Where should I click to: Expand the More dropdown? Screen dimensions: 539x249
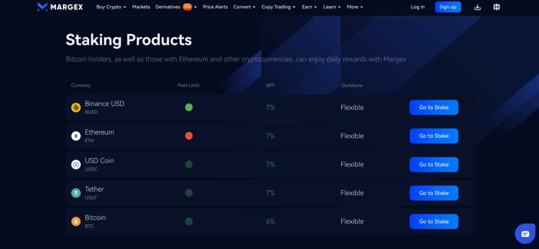(355, 7)
